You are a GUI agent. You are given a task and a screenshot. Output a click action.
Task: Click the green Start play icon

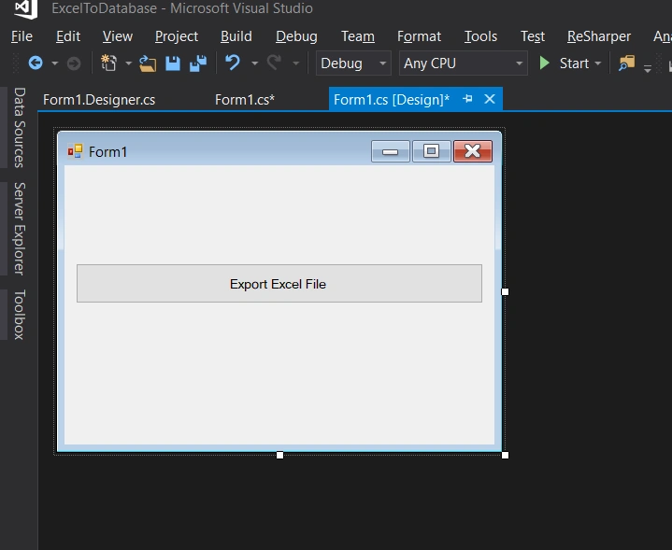tap(544, 63)
